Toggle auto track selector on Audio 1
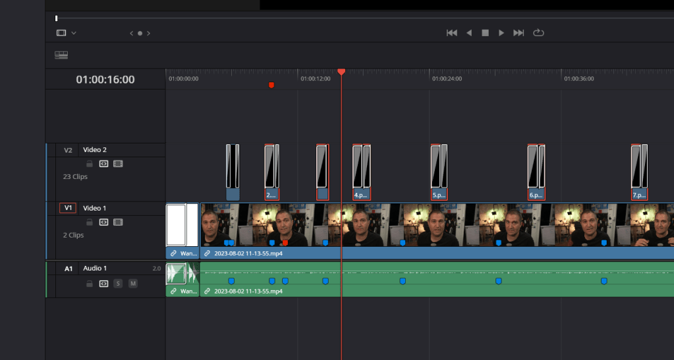Image resolution: width=674 pixels, height=360 pixels. (103, 284)
